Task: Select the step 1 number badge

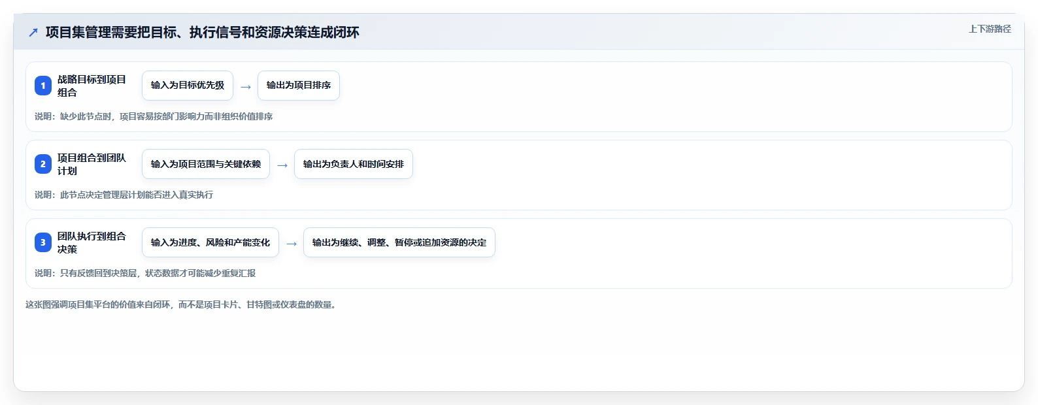Action: click(x=43, y=86)
